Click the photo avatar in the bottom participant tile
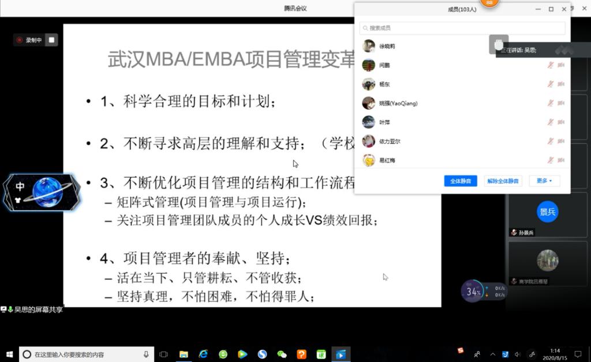This screenshot has width=591, height=362. tap(547, 260)
